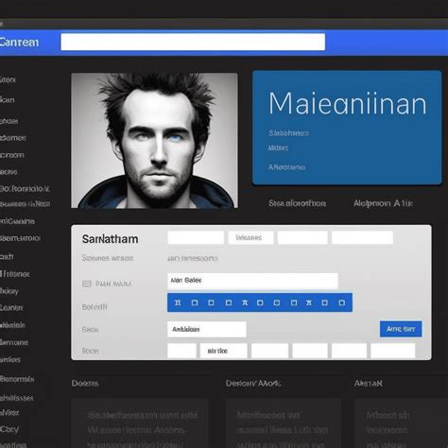448x448 pixels.
Task: Open the man's portrait photo
Action: pyautogui.click(x=154, y=141)
